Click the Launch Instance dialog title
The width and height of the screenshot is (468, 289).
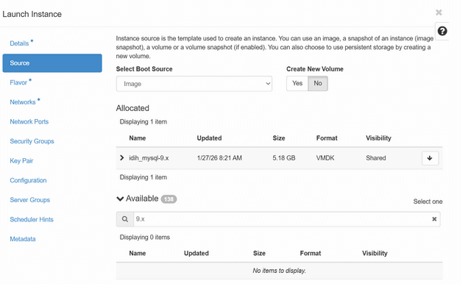coord(32,14)
